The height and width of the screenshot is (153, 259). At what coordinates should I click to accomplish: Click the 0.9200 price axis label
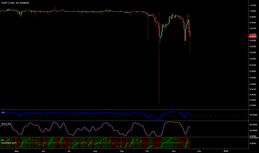[253, 59]
